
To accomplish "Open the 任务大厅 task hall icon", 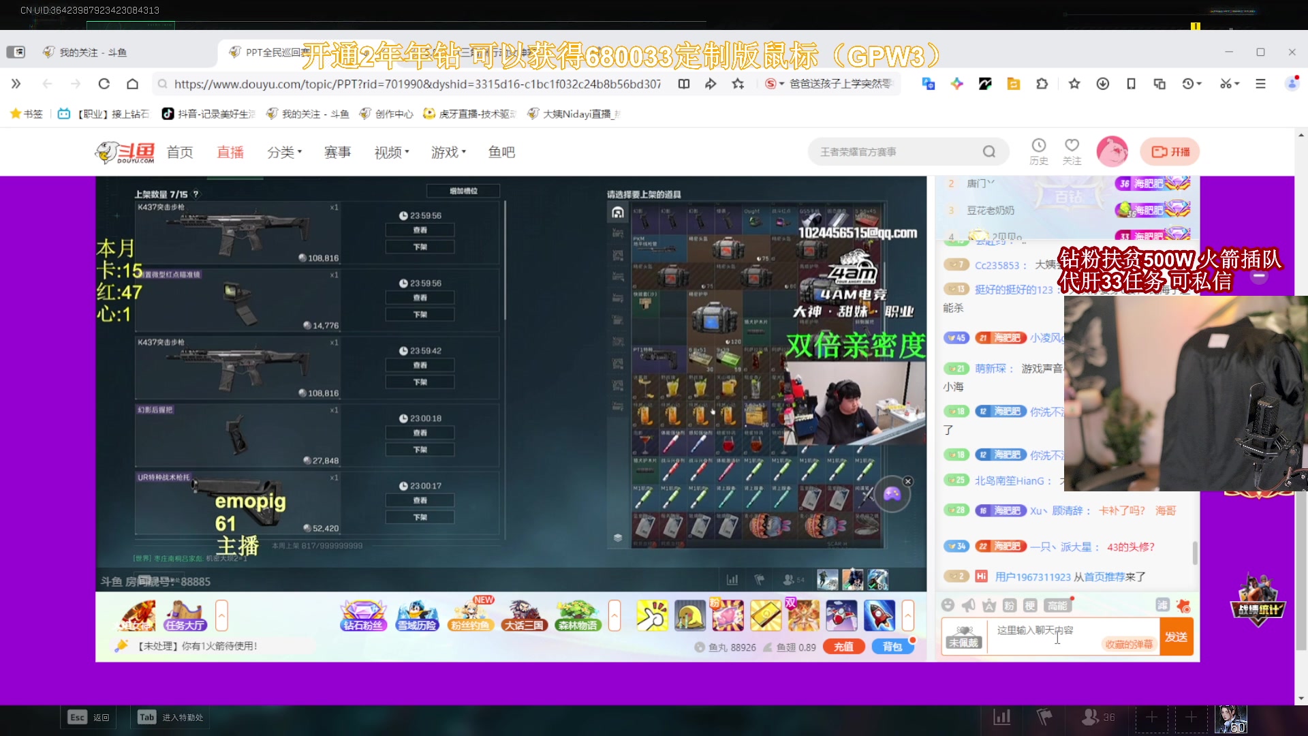I will 184,615.
